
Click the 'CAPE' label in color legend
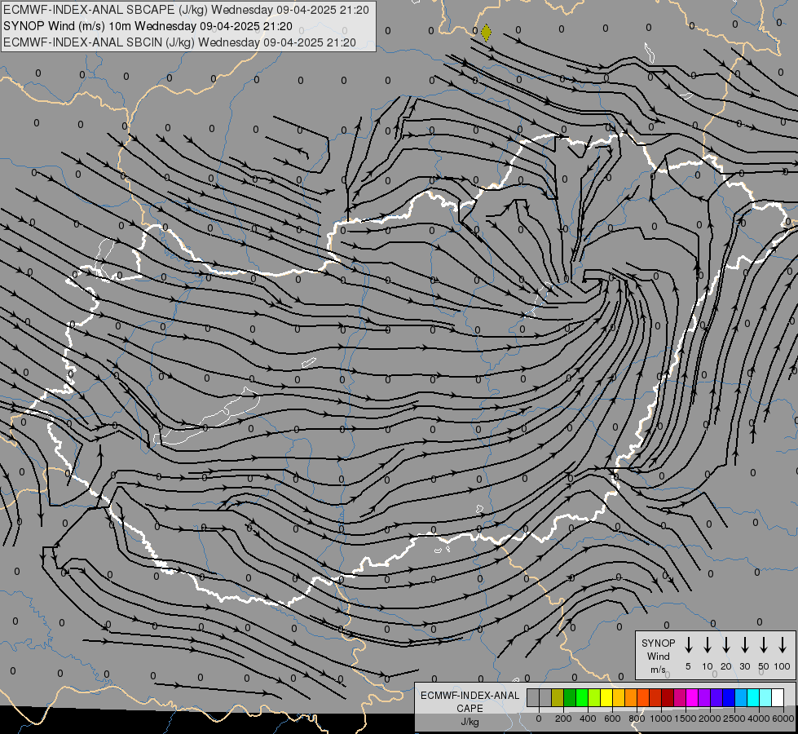470,709
